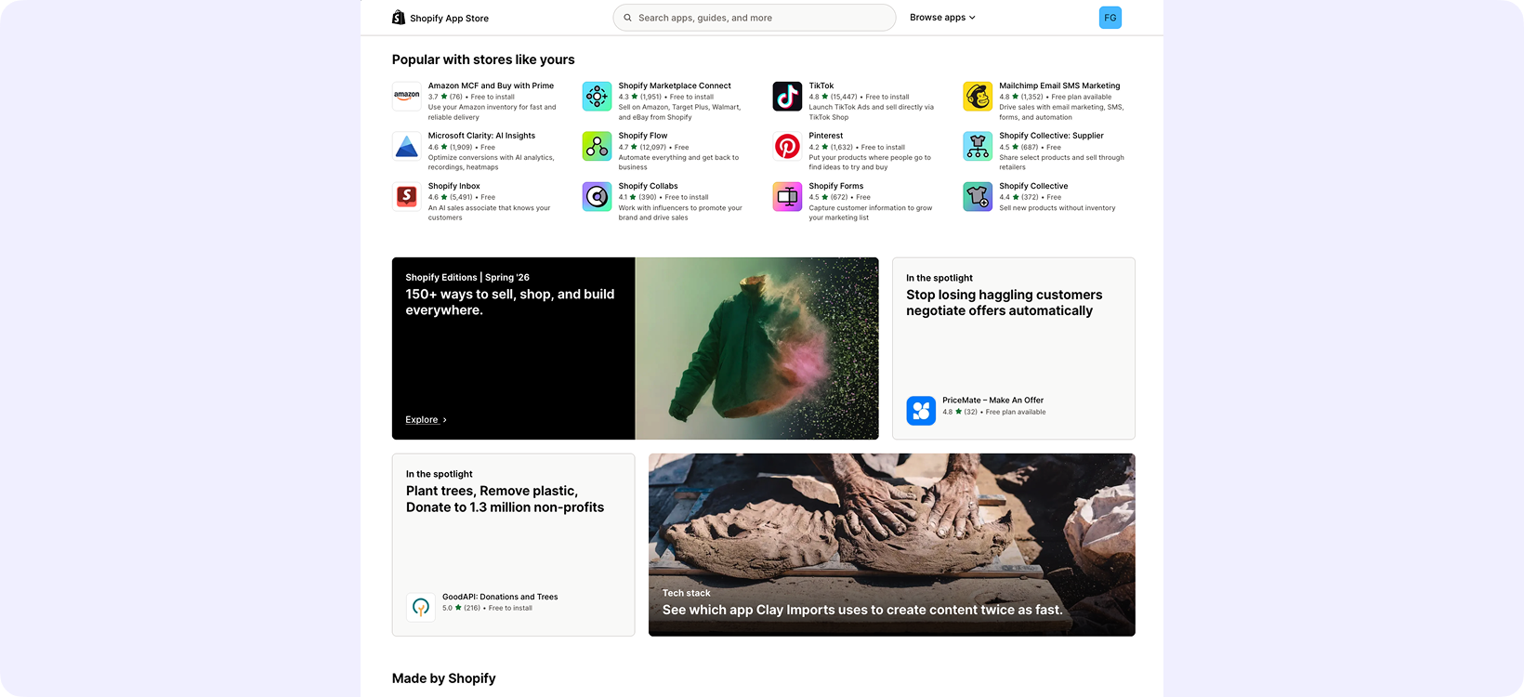Click the Shopify bag logo icon

tap(399, 18)
